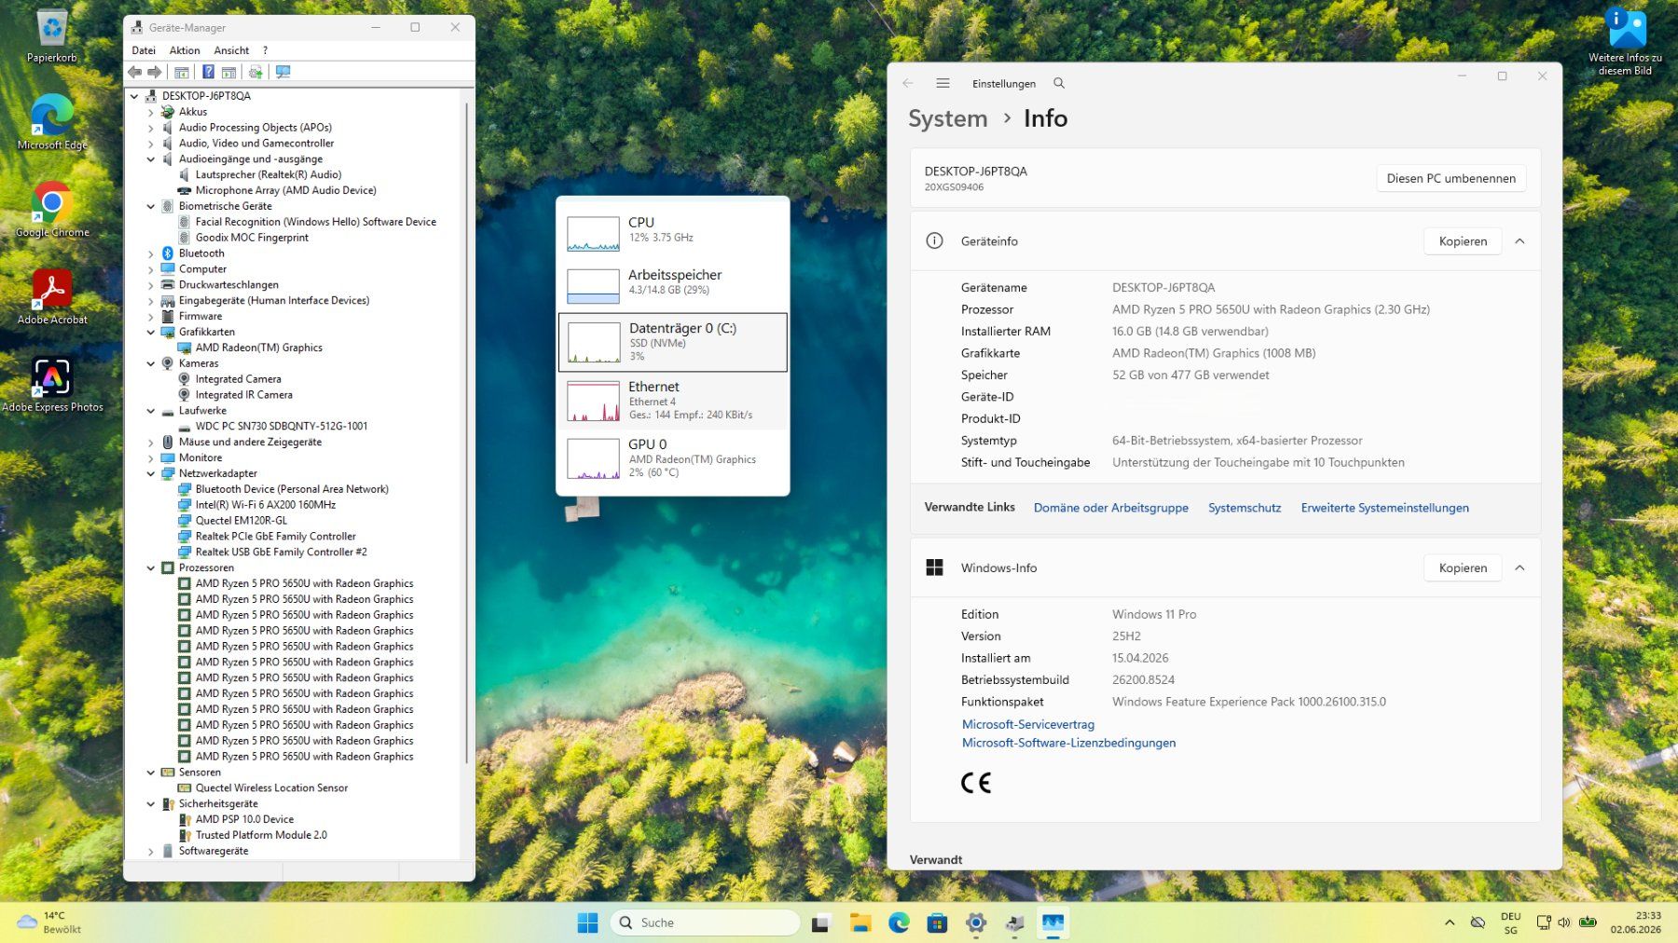Toggle action pane icon in Geräte-Manager toolbar
Image resolution: width=1678 pixels, height=943 pixels.
228,72
